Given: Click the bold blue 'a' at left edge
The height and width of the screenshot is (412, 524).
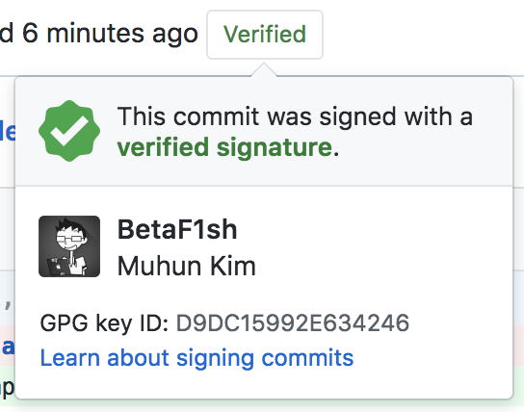Looking at the screenshot, I should point(8,347).
